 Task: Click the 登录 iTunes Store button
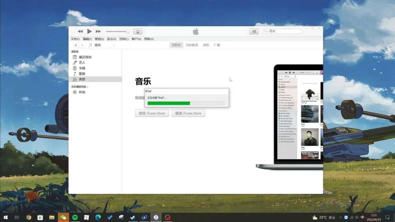pyautogui.click(x=188, y=113)
